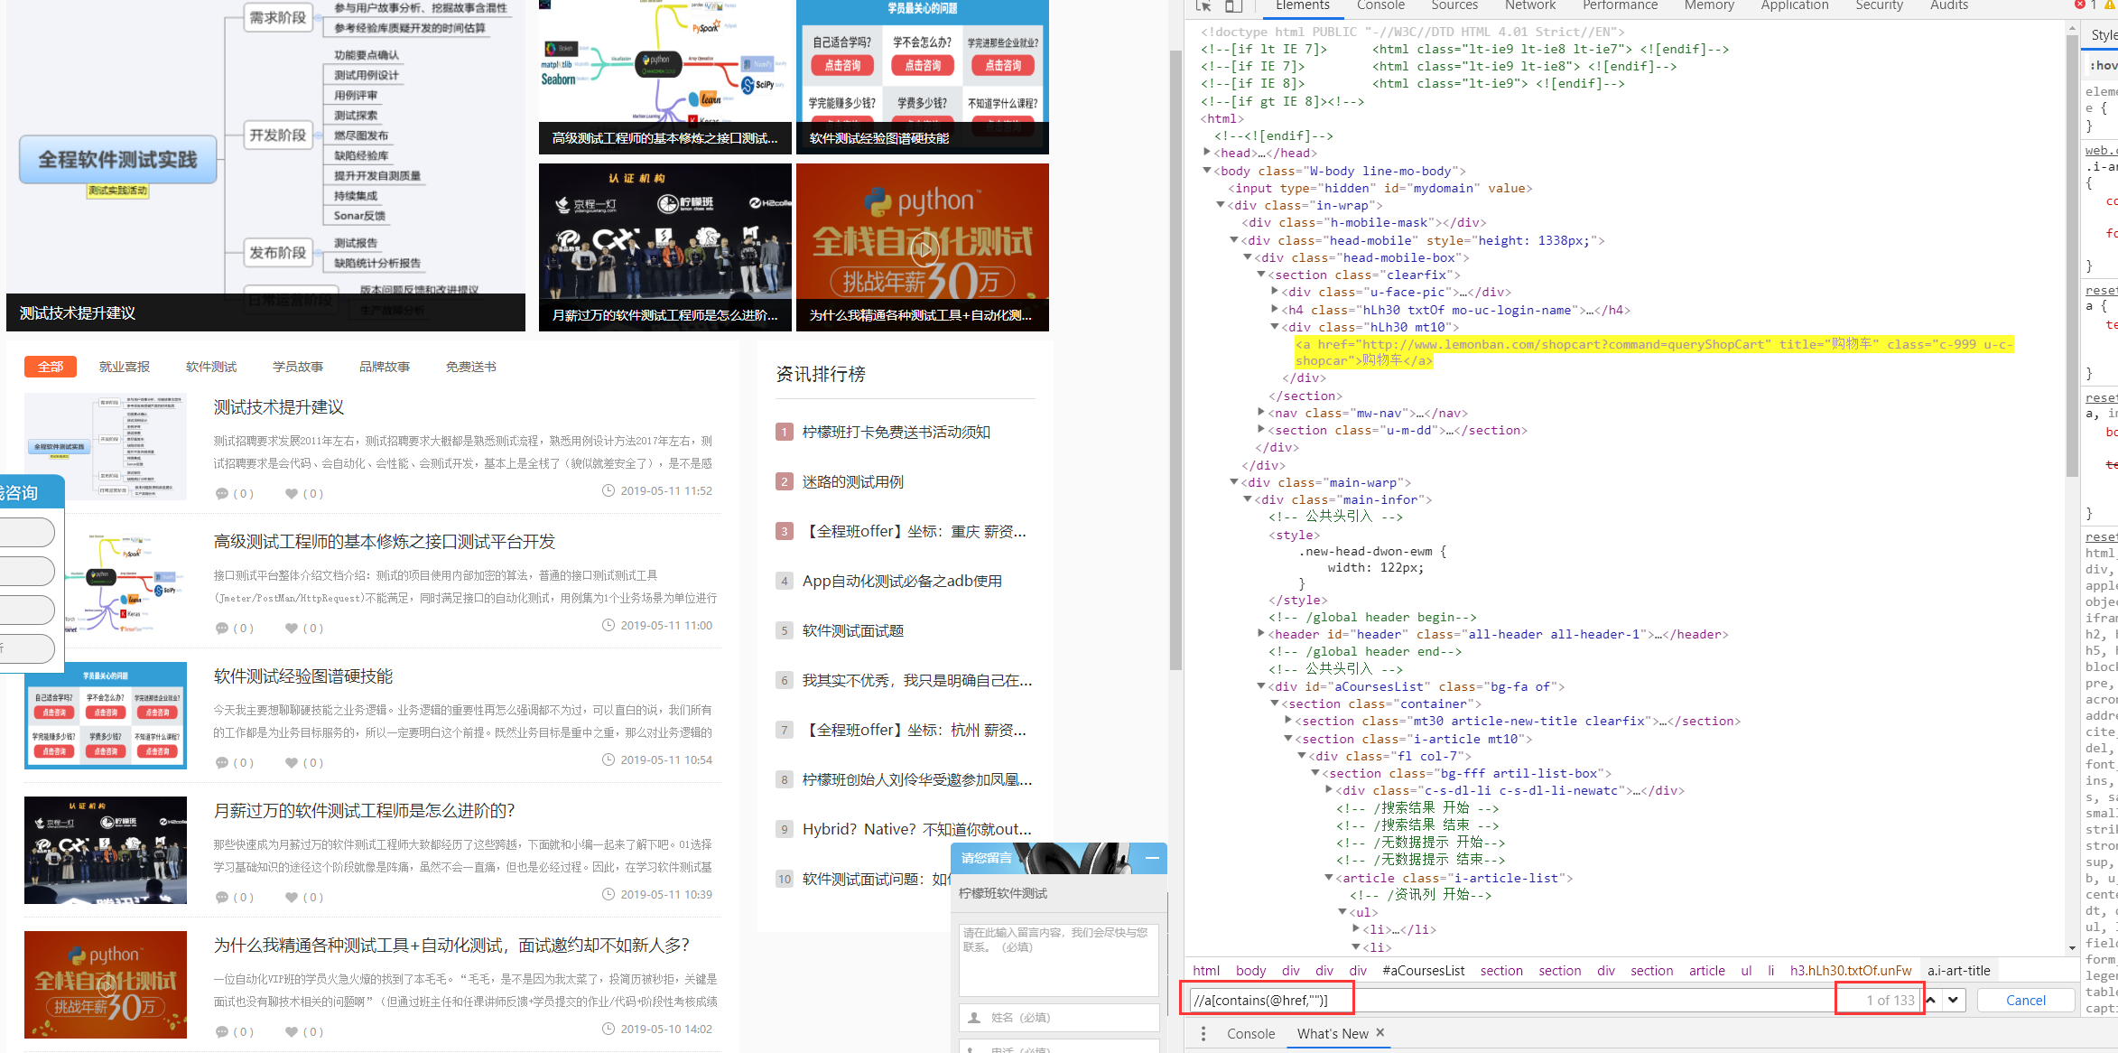The height and width of the screenshot is (1053, 2118).
Task: Minimize the 请您留言 chat widget
Action: click(1152, 858)
